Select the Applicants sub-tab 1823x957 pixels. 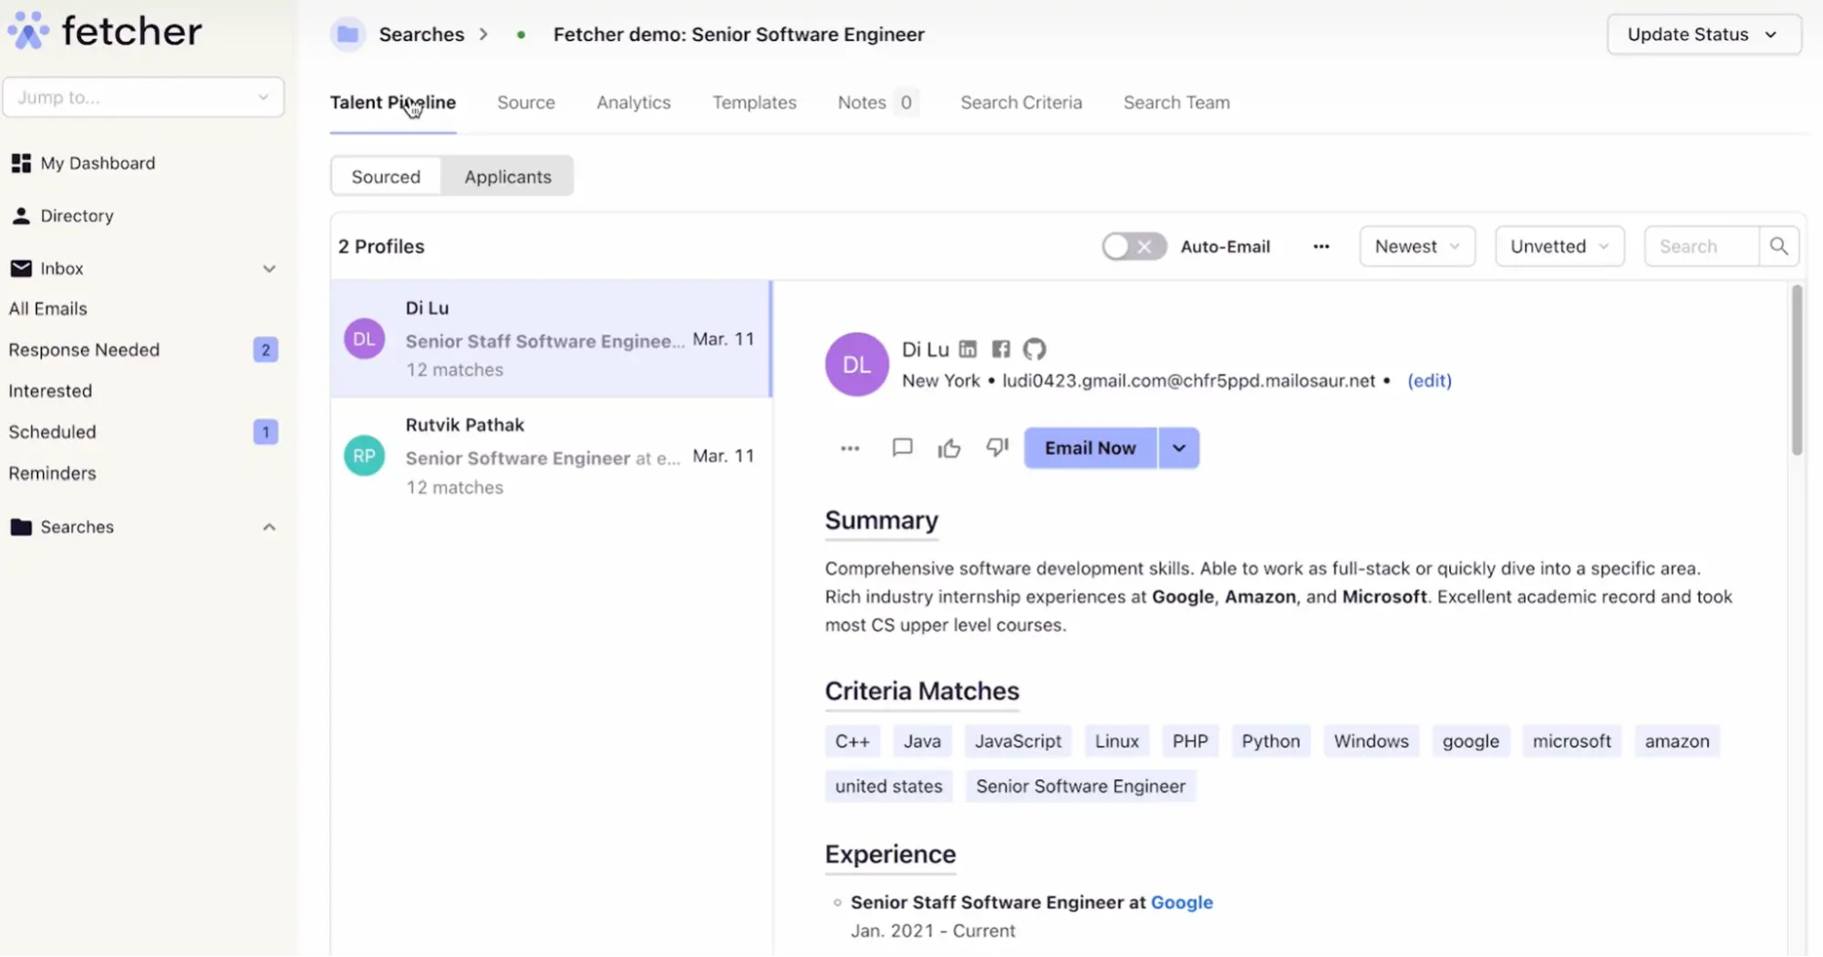pos(508,177)
